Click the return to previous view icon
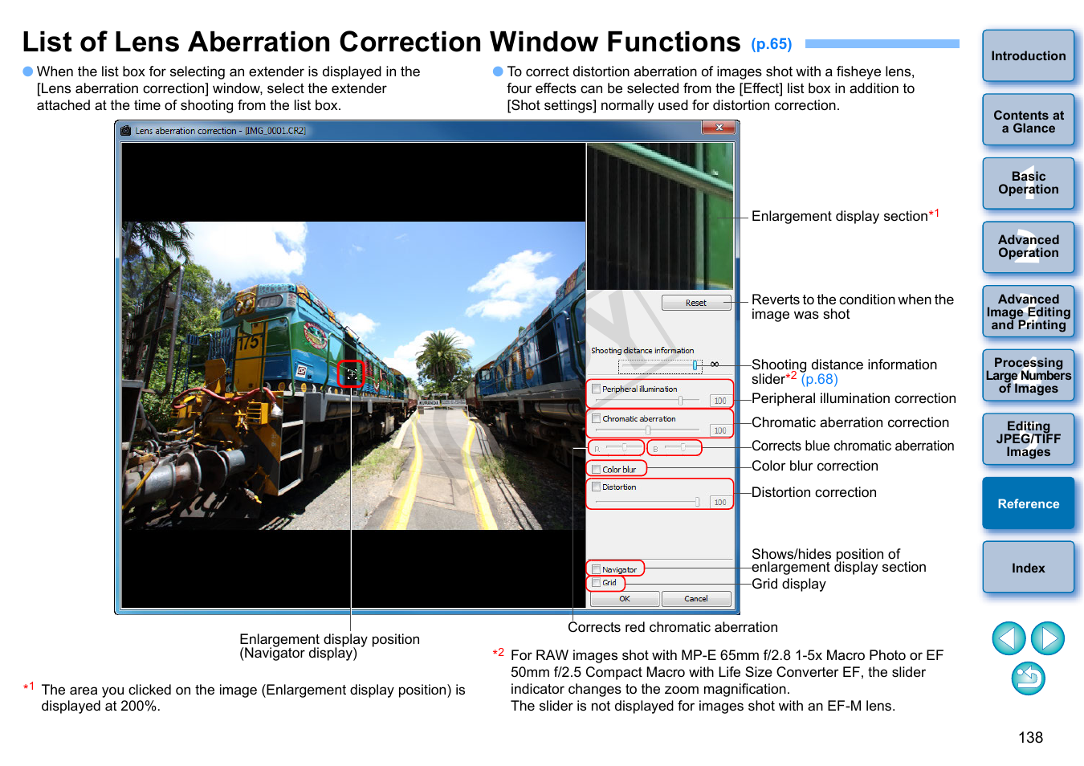The height and width of the screenshot is (766, 1084). pyautogui.click(x=1028, y=678)
